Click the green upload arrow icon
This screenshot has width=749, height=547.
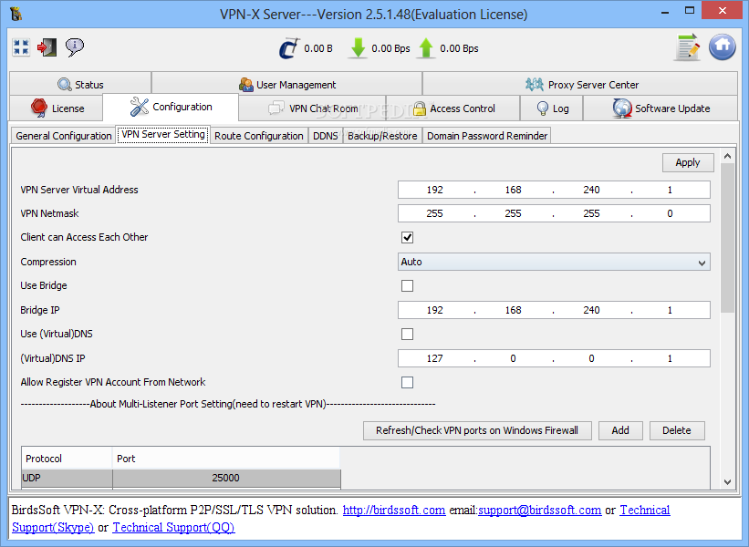(x=426, y=48)
